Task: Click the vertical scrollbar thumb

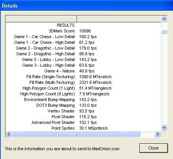Action: 164,32
